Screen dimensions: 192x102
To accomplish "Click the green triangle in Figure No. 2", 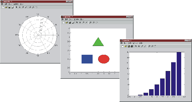I will [x=98, y=42].
